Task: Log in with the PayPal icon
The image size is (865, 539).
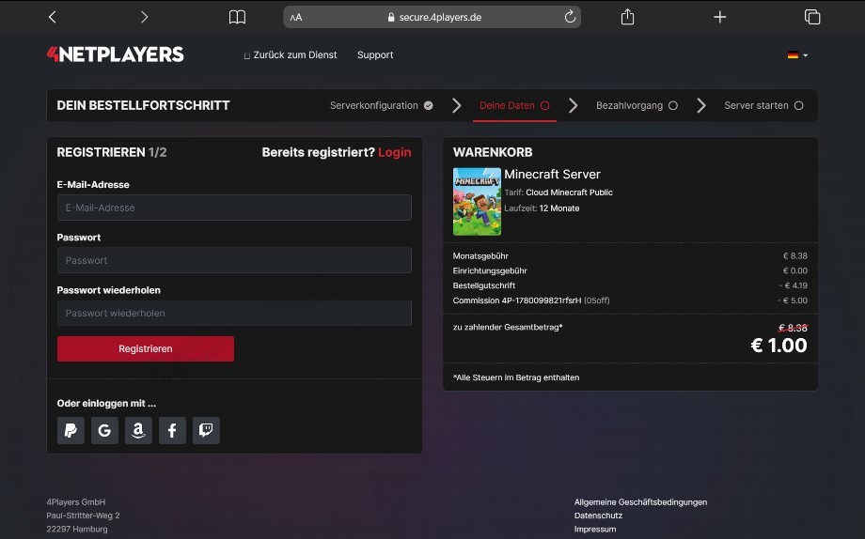Action: 71,430
